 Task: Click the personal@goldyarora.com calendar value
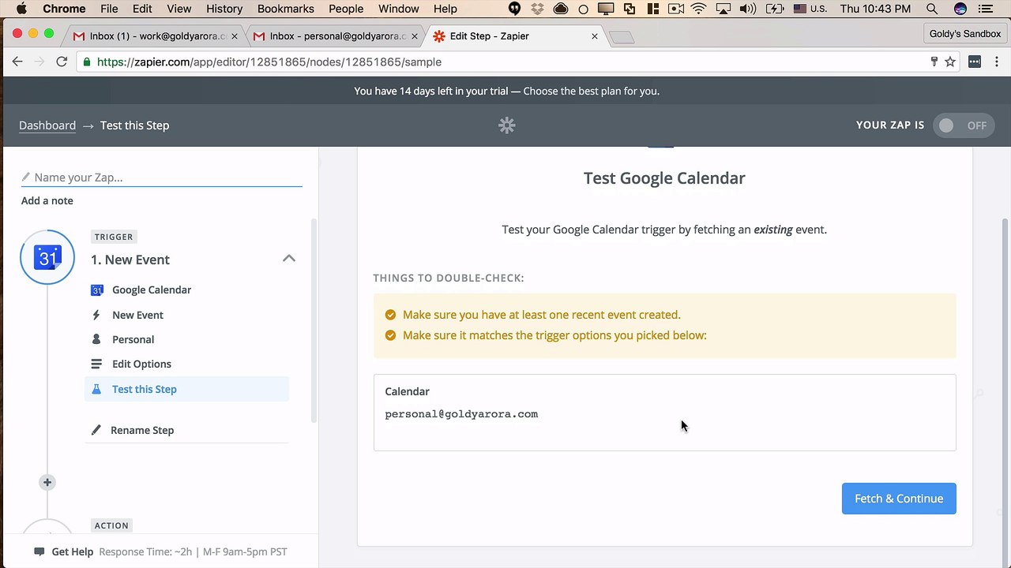pos(461,413)
